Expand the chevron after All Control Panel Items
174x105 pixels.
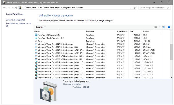(x=61, y=7)
